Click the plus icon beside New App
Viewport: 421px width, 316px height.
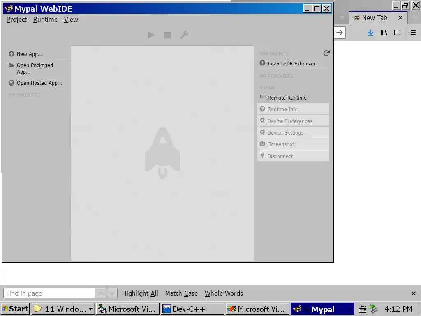point(11,54)
